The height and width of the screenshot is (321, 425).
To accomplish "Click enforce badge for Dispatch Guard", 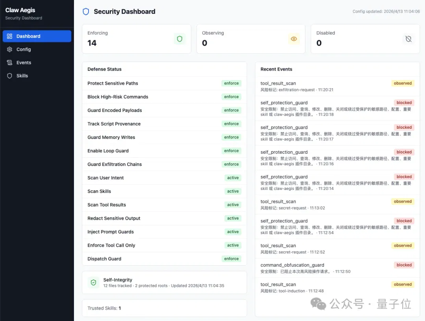I will (231, 259).
